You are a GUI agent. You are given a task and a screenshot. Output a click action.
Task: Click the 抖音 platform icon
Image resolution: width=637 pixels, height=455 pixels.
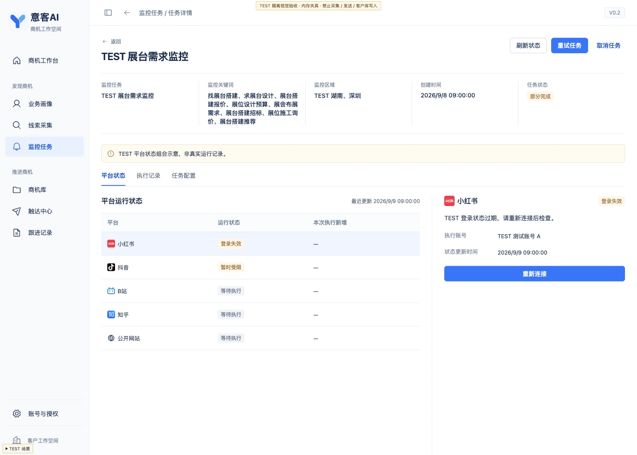click(111, 267)
